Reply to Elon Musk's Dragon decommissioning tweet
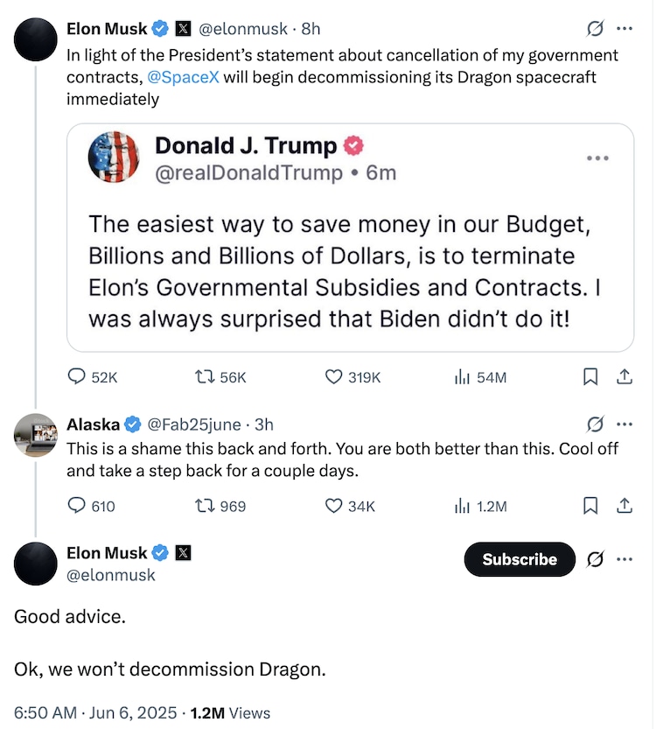656x729 pixels. [x=77, y=377]
